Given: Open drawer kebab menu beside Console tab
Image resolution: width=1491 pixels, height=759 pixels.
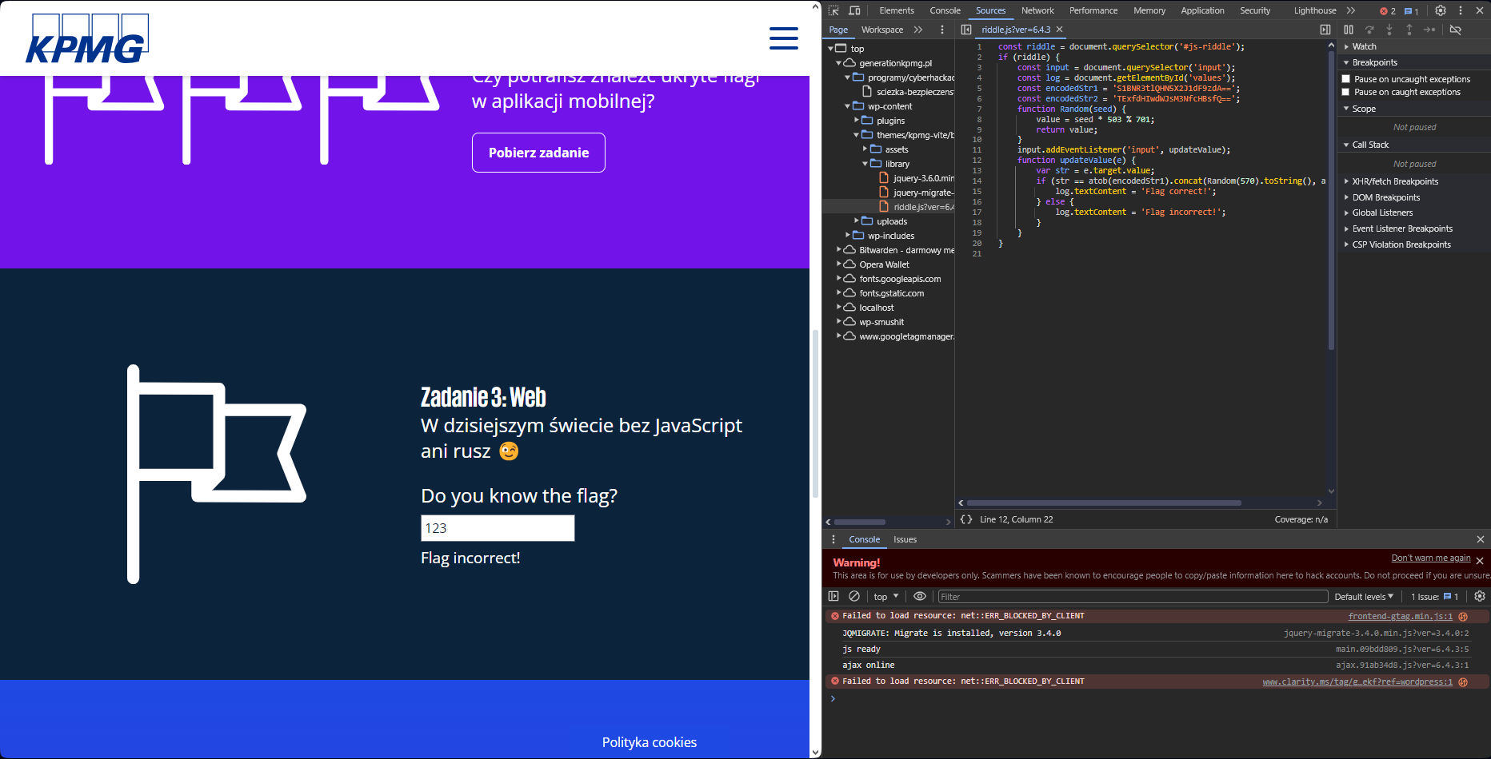Looking at the screenshot, I should point(833,539).
